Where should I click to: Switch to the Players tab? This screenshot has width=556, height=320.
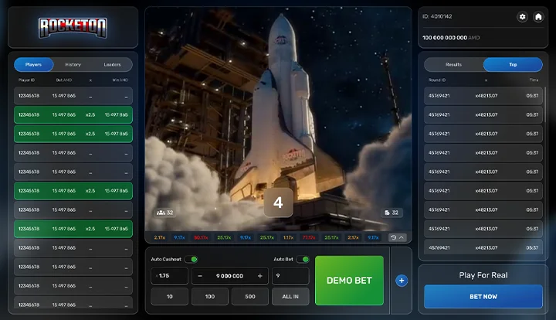(33, 65)
